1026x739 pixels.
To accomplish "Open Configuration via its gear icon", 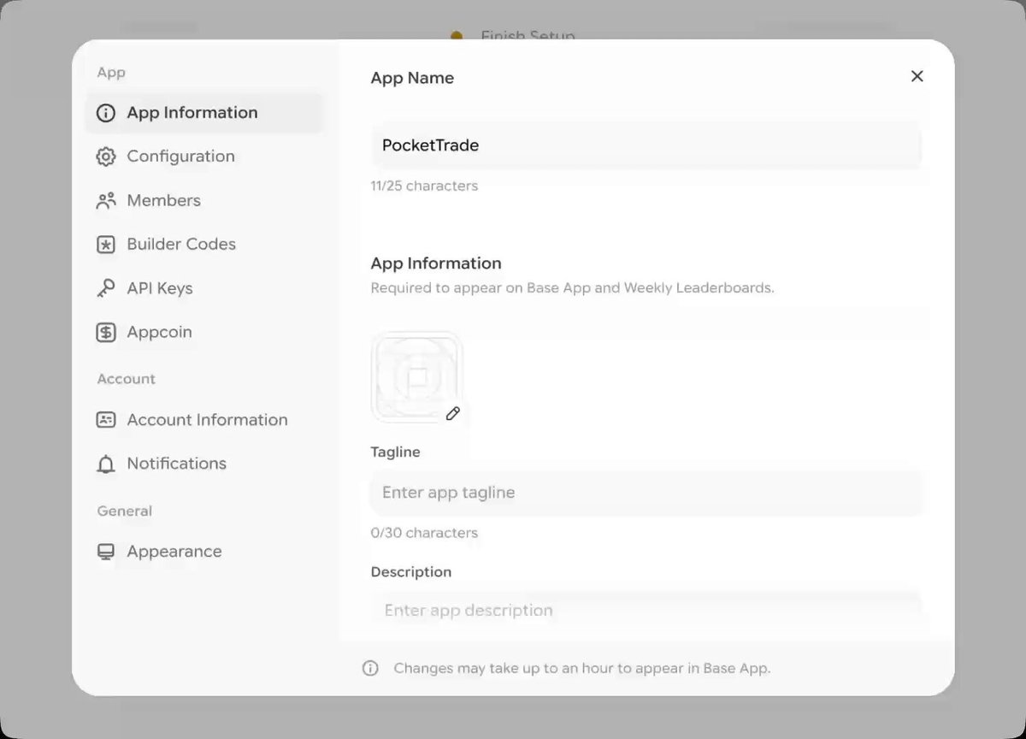I will [x=106, y=157].
